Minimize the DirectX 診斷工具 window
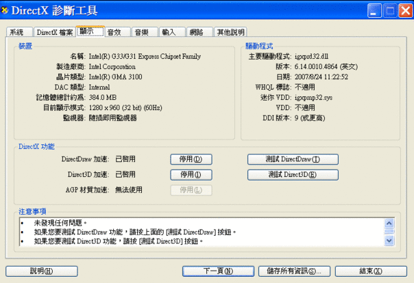The image size is (414, 283). 374,10
